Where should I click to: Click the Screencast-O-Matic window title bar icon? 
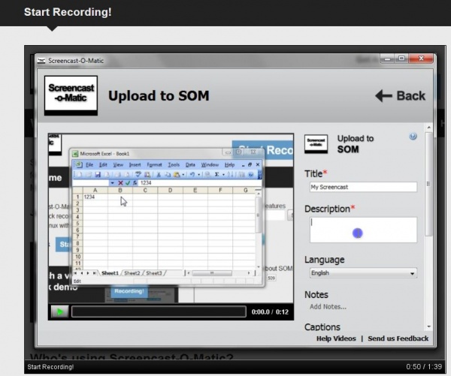(x=41, y=61)
